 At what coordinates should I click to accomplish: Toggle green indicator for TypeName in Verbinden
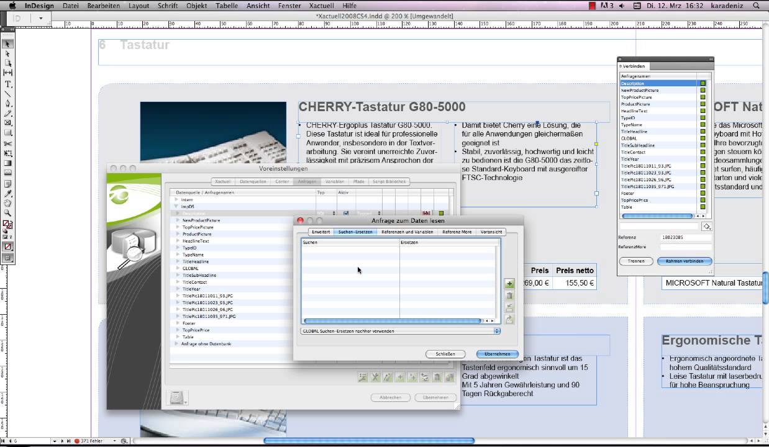point(703,124)
